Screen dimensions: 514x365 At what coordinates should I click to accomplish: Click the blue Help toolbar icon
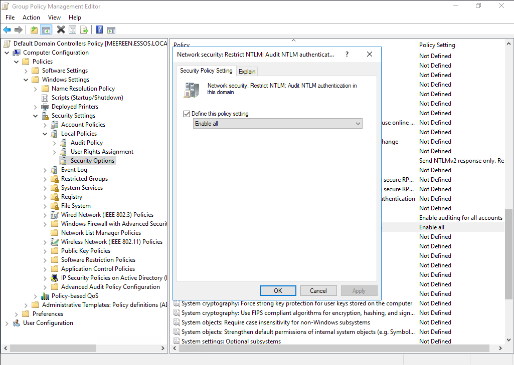point(99,30)
